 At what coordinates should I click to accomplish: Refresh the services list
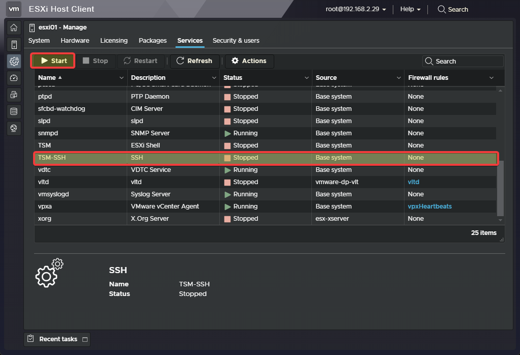[194, 61]
